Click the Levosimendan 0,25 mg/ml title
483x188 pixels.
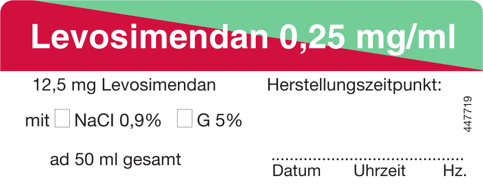point(243,37)
